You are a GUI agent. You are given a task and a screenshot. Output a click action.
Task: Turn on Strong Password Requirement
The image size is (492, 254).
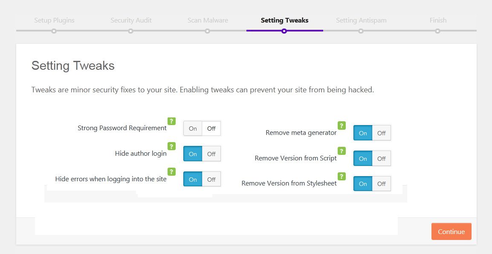(193, 128)
